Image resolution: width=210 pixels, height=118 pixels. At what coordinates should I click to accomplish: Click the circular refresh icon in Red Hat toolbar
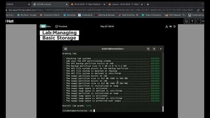(198, 21)
